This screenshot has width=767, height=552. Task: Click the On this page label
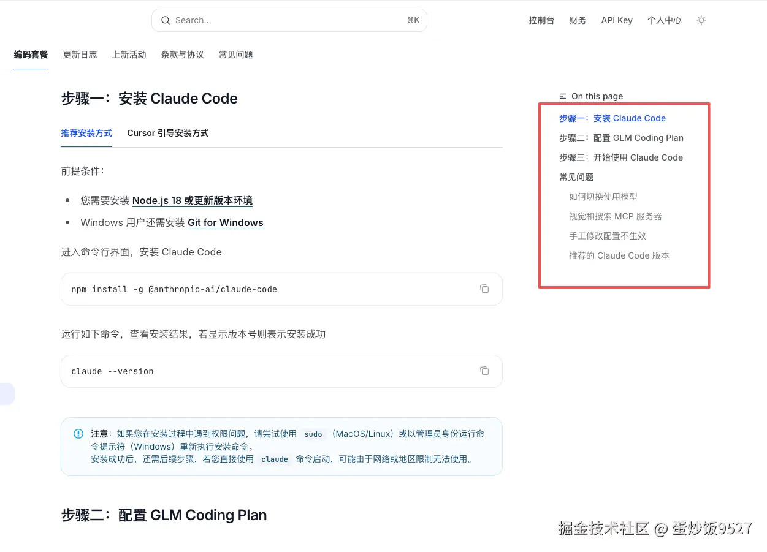tap(597, 96)
